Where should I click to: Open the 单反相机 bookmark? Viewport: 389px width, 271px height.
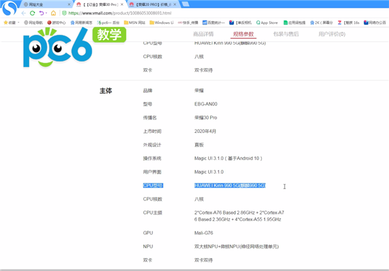pos(241,23)
